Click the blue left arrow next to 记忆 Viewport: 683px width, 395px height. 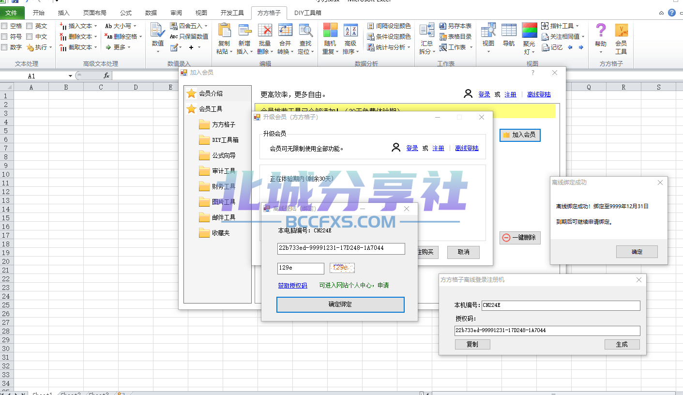[x=570, y=47]
